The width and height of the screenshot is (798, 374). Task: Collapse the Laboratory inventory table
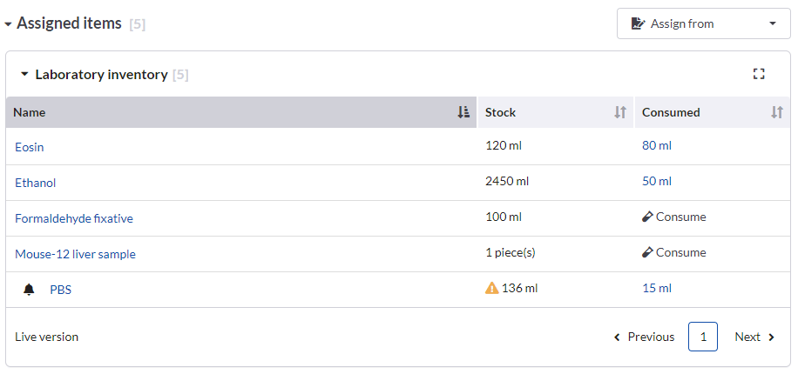[x=24, y=75]
